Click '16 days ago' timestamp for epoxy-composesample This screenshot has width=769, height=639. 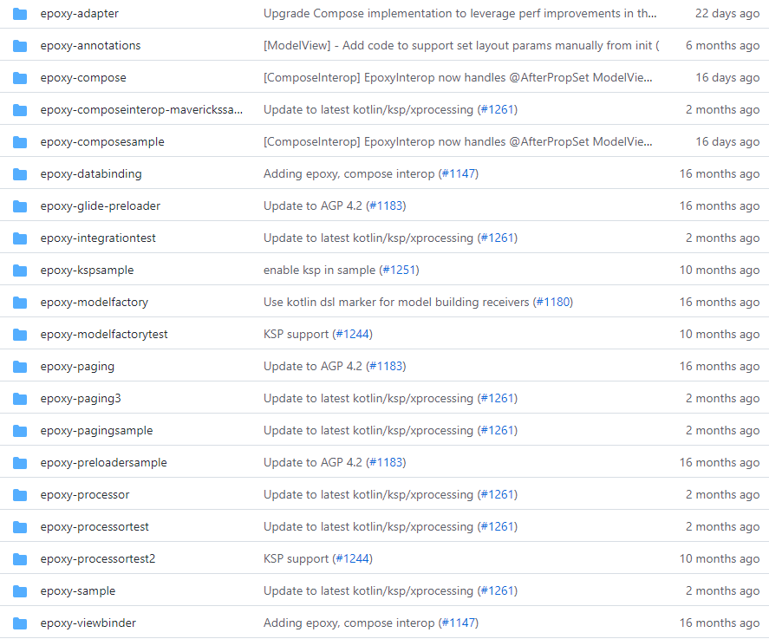727,142
